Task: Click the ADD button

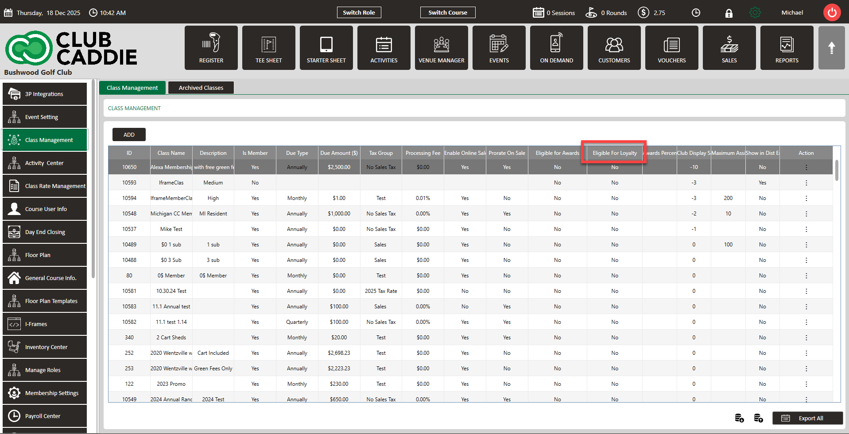Action: (x=129, y=134)
